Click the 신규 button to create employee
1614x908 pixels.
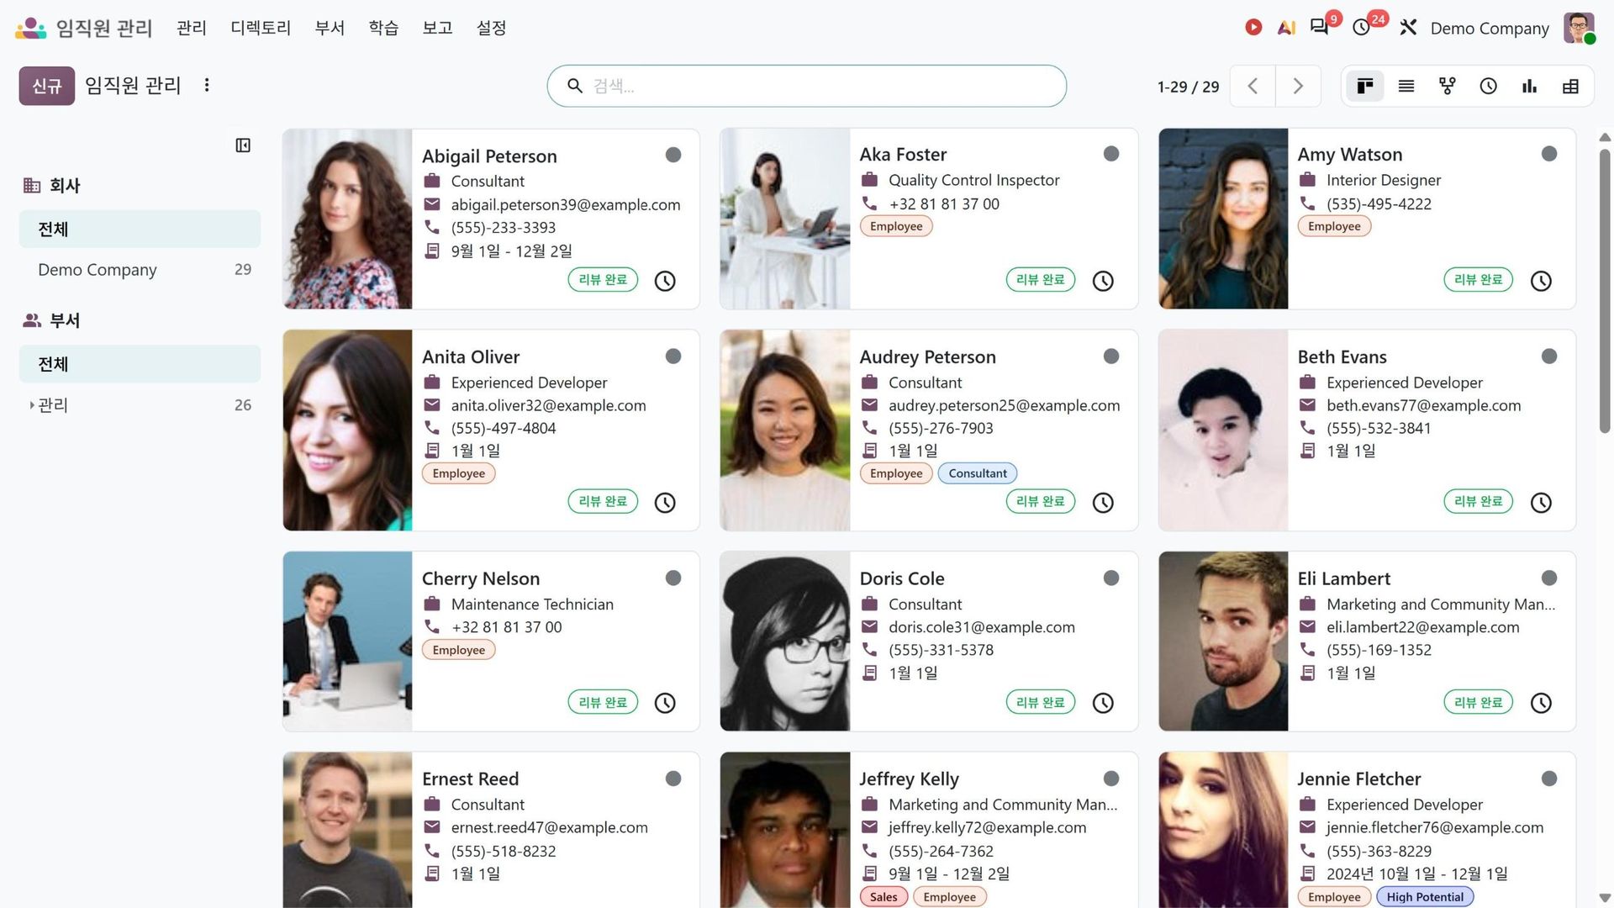(x=47, y=86)
